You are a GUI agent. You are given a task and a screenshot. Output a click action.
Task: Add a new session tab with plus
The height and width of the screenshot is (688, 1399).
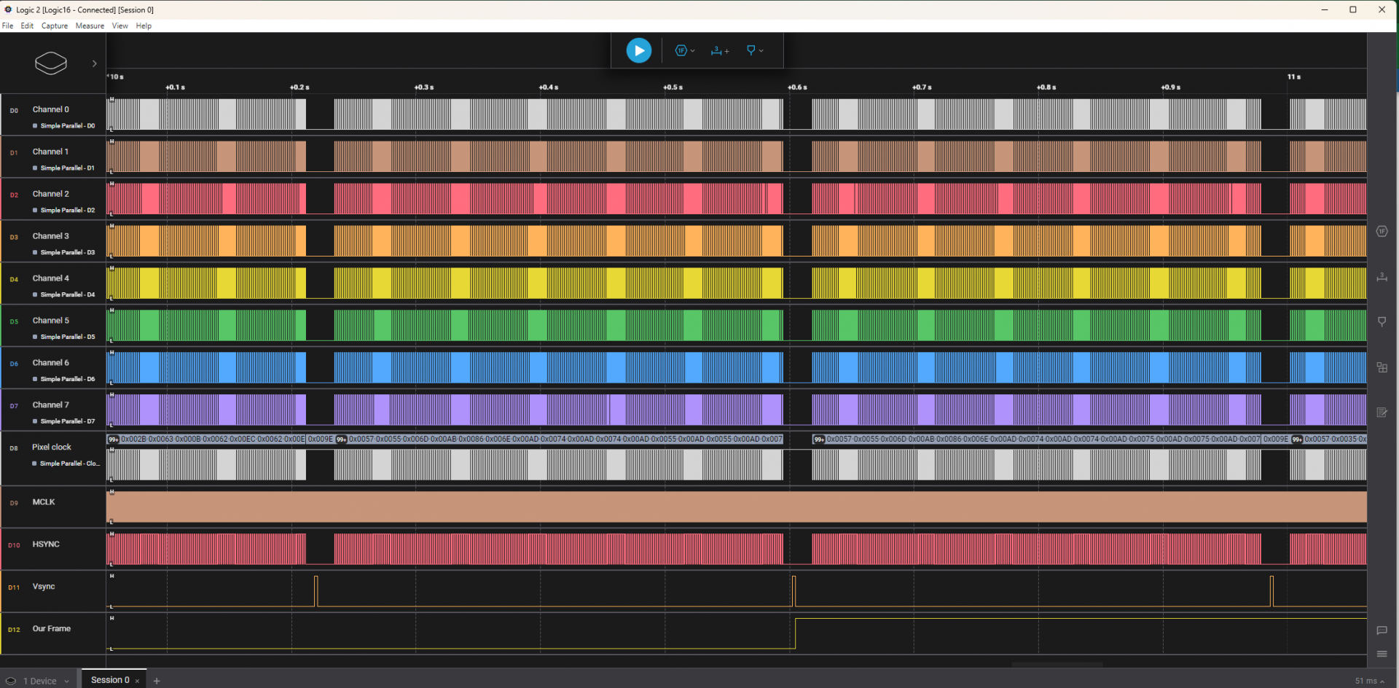click(x=157, y=681)
